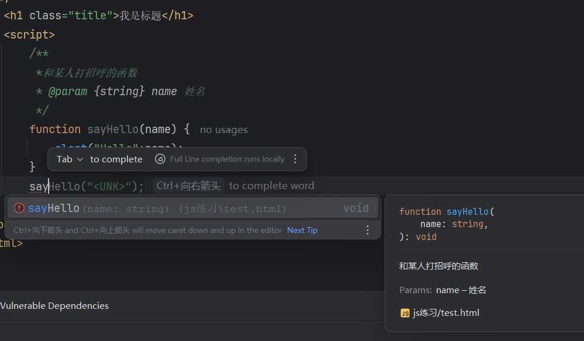
Task: Click the function signature 'sayHello(' in the doc popup
Action: (x=471, y=211)
